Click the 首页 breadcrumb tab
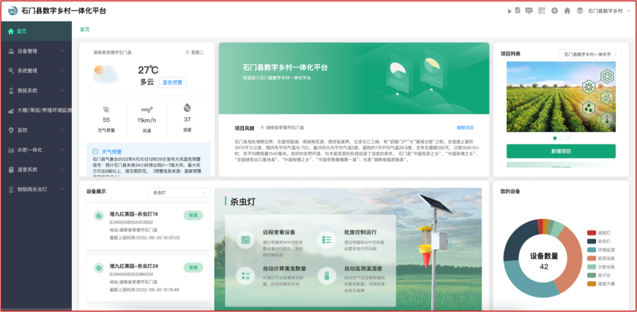637x312 pixels. 84,29
